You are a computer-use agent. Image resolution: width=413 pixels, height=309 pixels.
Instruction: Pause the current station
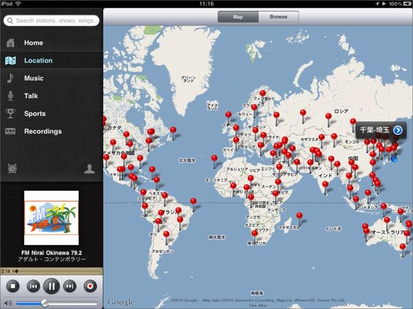point(52,286)
